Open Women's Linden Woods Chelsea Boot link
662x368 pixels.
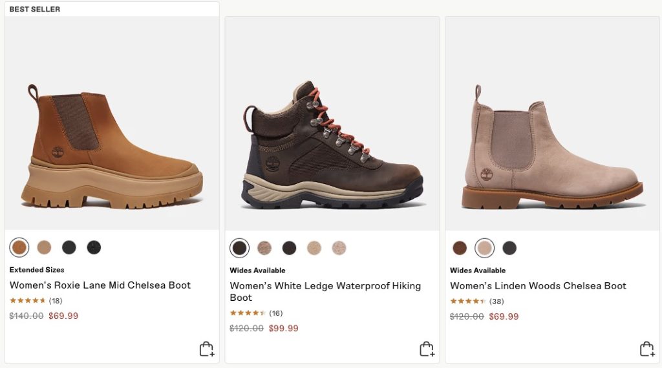pos(538,286)
